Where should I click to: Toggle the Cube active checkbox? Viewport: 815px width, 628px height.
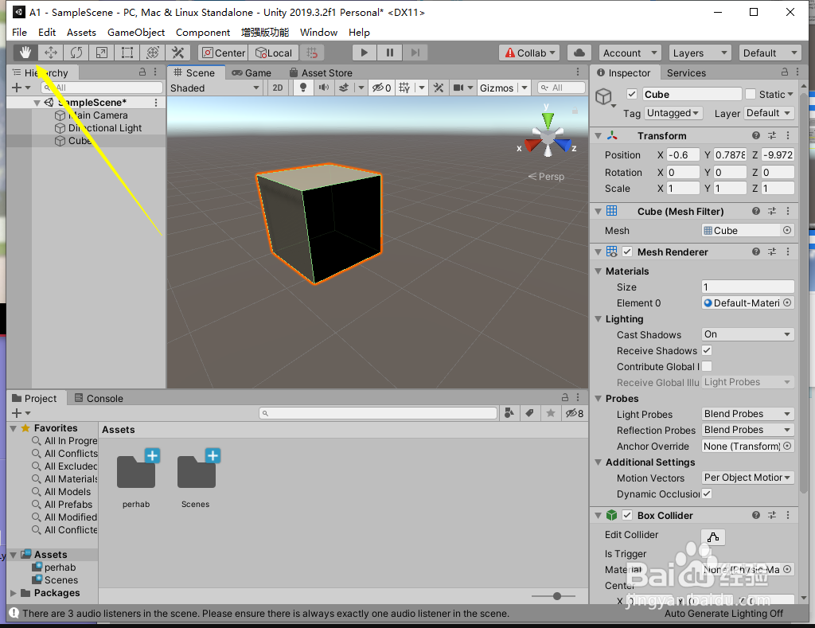pos(631,94)
